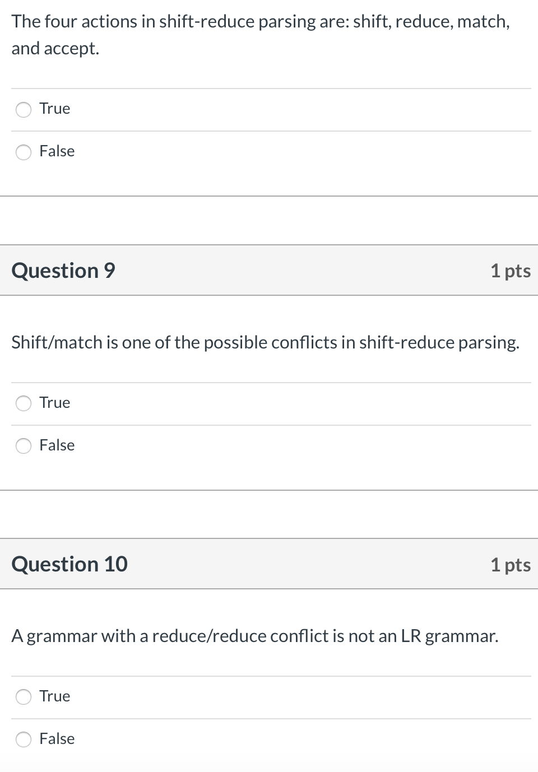Click the reduce/reduce conflict question text
This screenshot has height=772, width=538.
255,636
